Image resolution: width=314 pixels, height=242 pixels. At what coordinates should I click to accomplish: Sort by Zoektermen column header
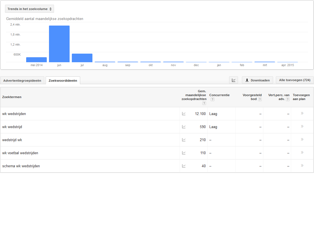[12, 97]
